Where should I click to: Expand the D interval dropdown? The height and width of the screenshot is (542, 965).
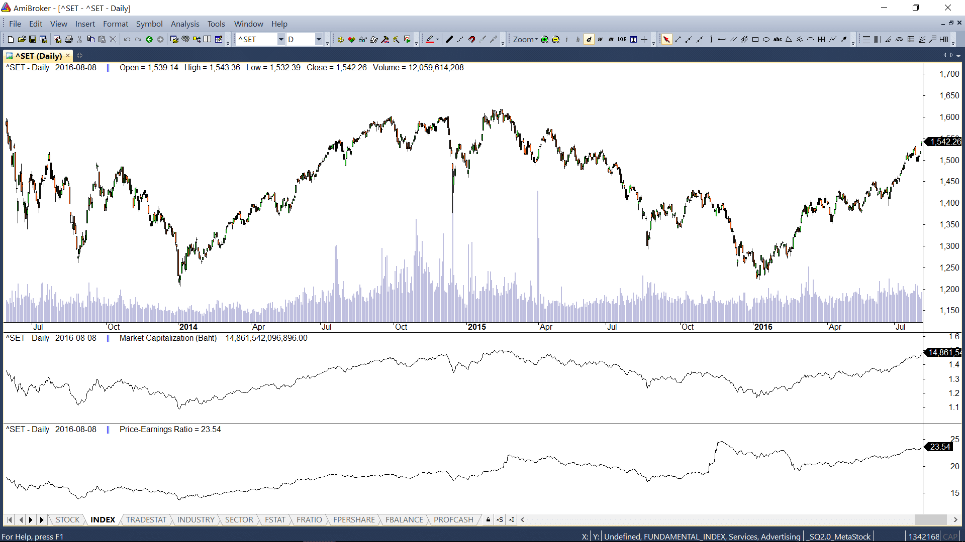[319, 39]
